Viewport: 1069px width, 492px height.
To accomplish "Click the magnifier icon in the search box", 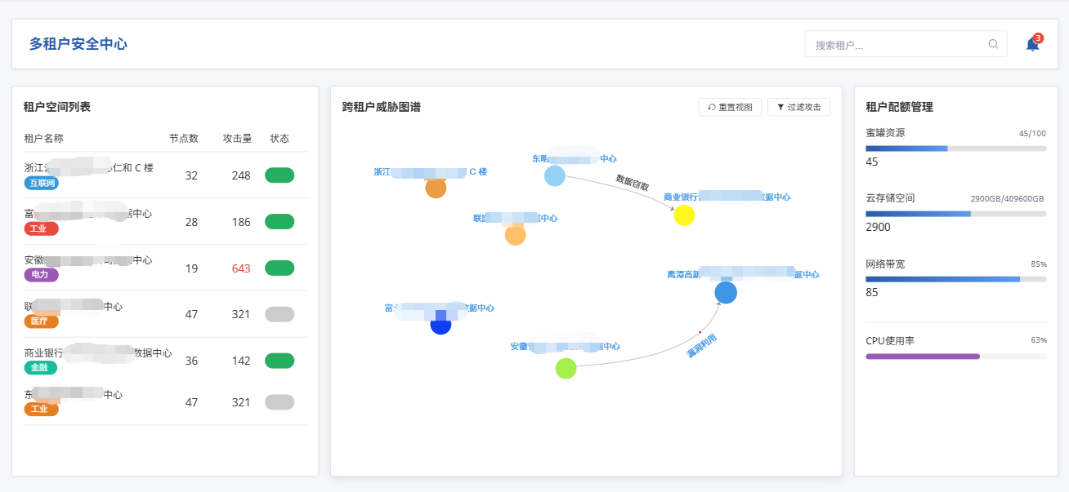I will point(993,44).
